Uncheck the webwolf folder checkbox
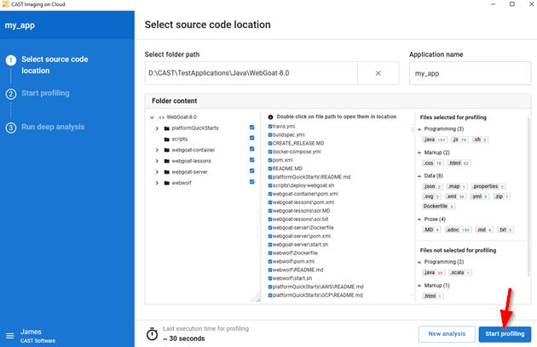 [251, 182]
